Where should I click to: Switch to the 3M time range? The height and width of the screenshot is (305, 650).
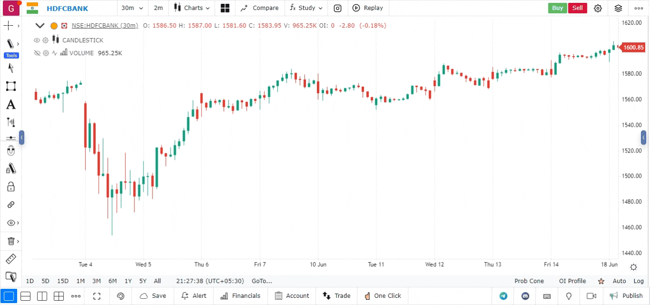pos(96,281)
